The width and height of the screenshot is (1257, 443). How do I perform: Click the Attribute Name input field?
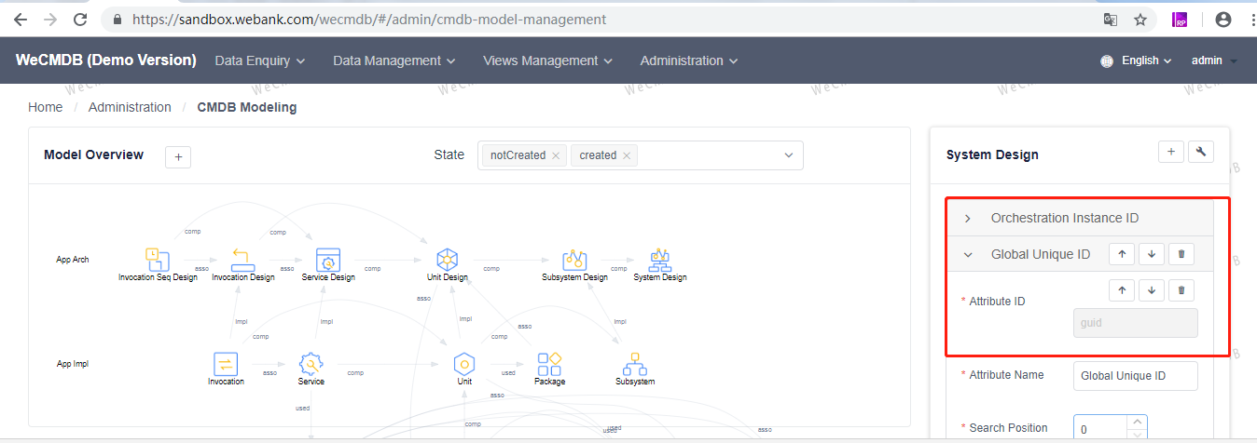pyautogui.click(x=1136, y=376)
